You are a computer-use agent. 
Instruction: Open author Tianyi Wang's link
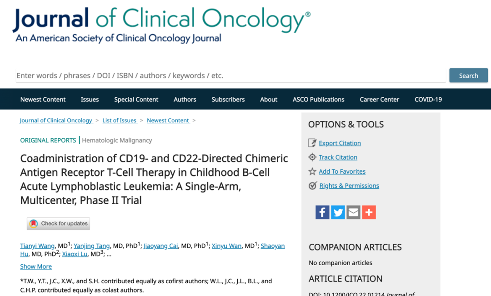(x=37, y=246)
